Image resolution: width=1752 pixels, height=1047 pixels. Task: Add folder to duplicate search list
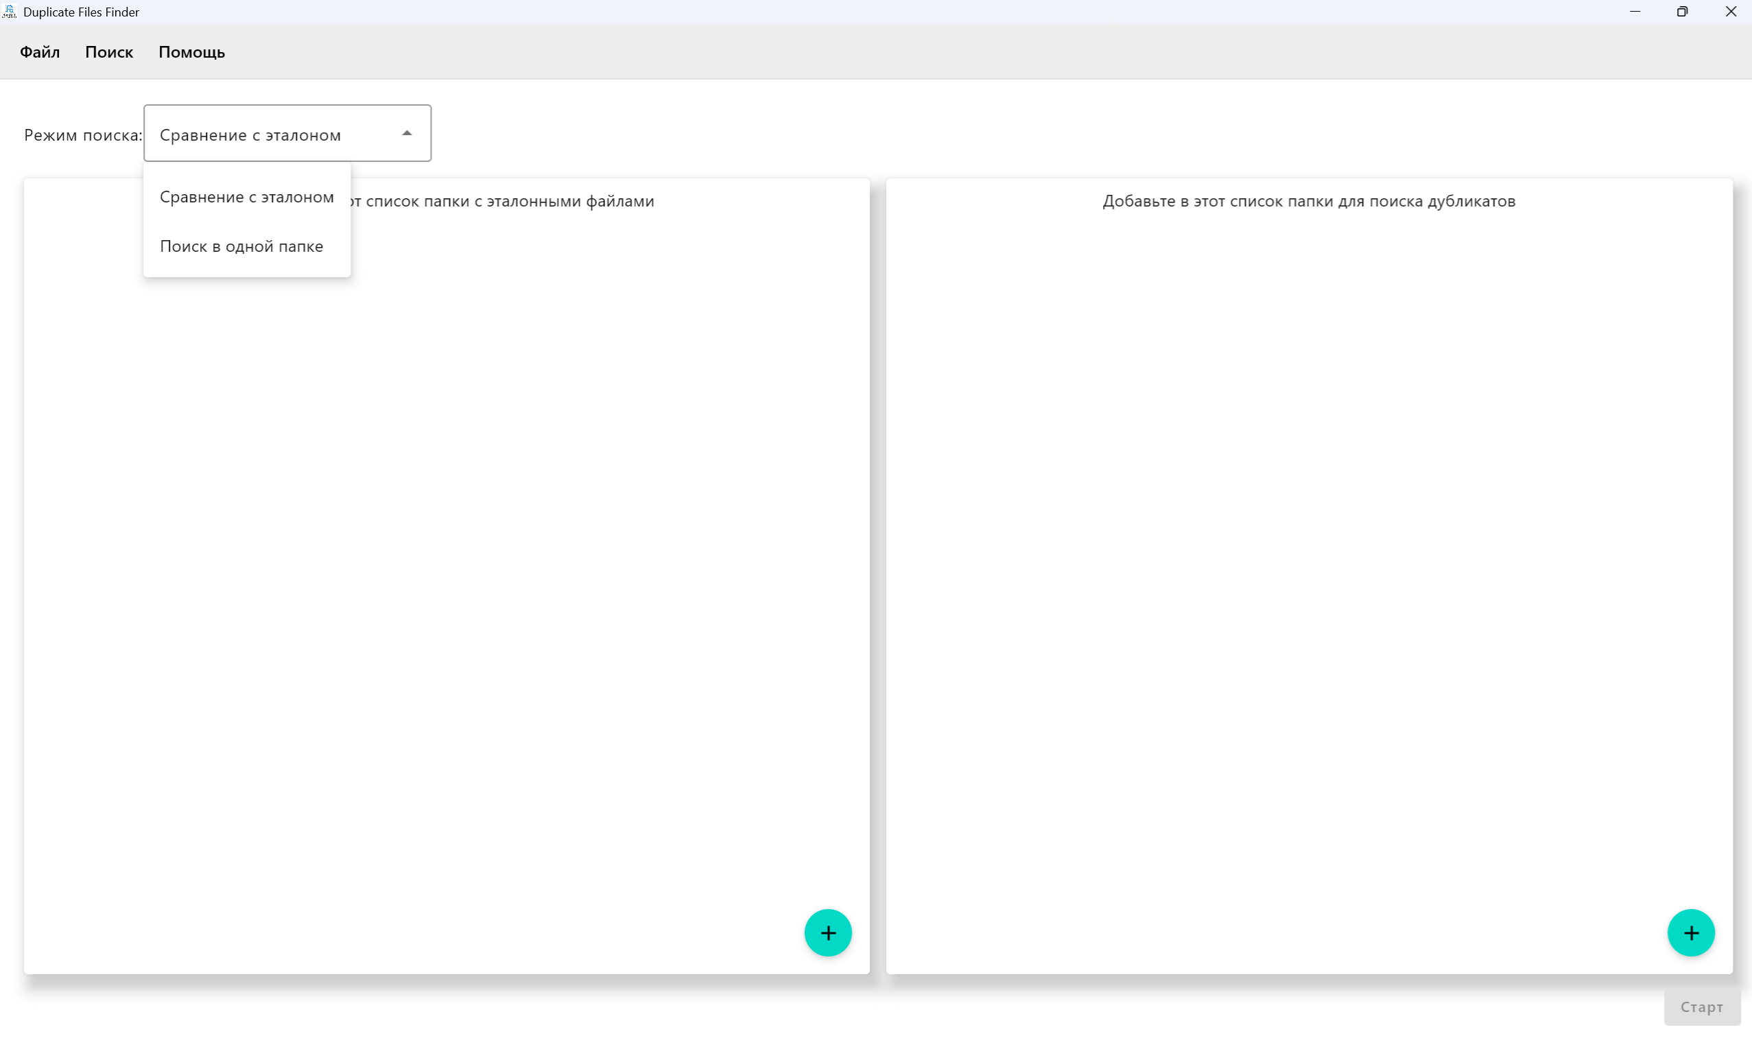click(1690, 932)
